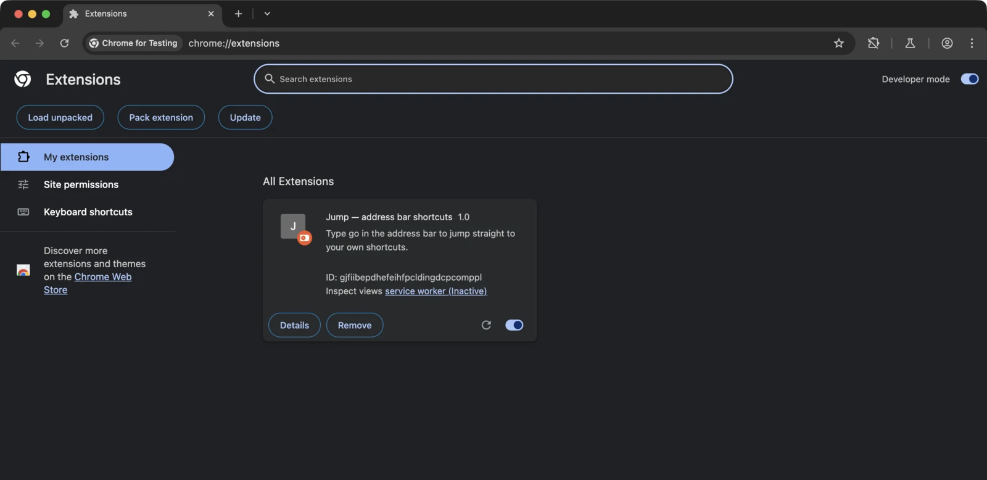Open the Chrome Labs flask icon

coord(910,43)
